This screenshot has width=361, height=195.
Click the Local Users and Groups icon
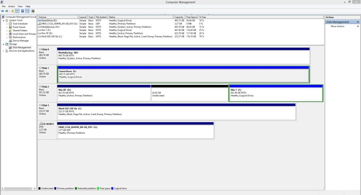coord(10,34)
